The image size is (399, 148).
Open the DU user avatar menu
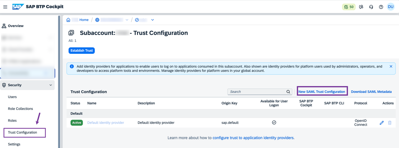pos(391,7)
